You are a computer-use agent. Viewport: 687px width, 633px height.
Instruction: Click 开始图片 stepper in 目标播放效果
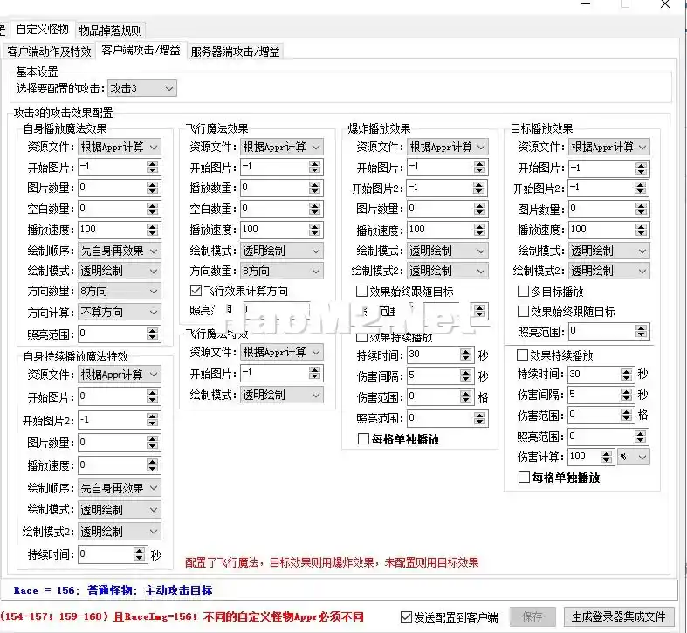pos(641,169)
